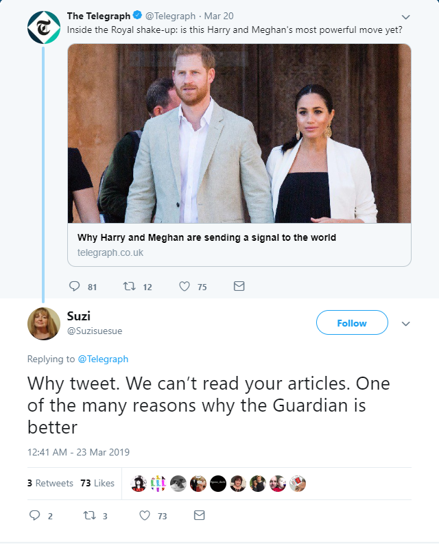Open Suzi's profile picture
Image resolution: width=439 pixels, height=544 pixels.
coord(44,323)
